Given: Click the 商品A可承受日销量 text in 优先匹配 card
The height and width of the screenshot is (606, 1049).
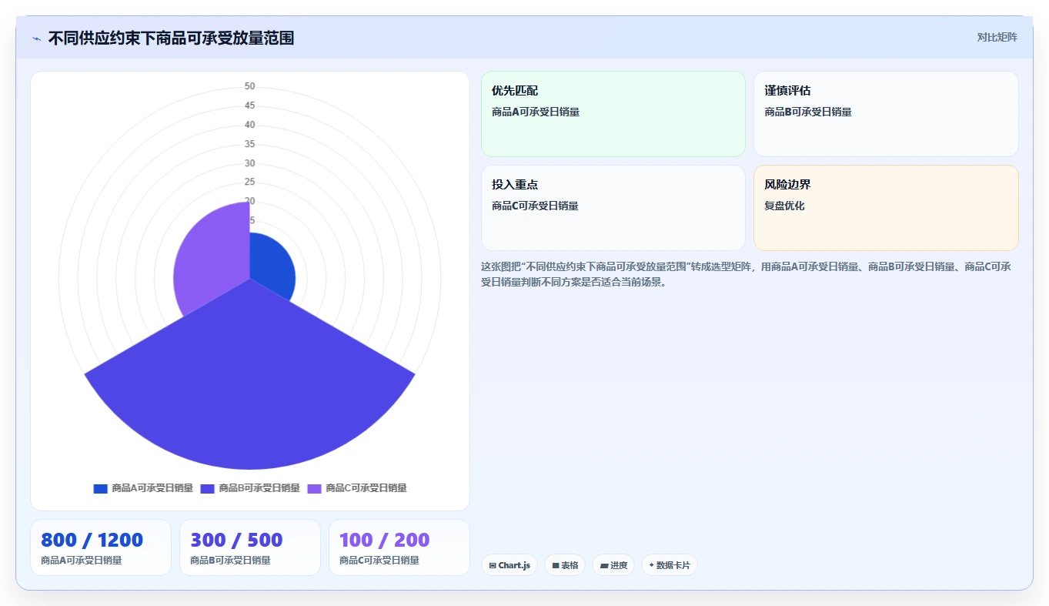Looking at the screenshot, I should click(x=536, y=112).
